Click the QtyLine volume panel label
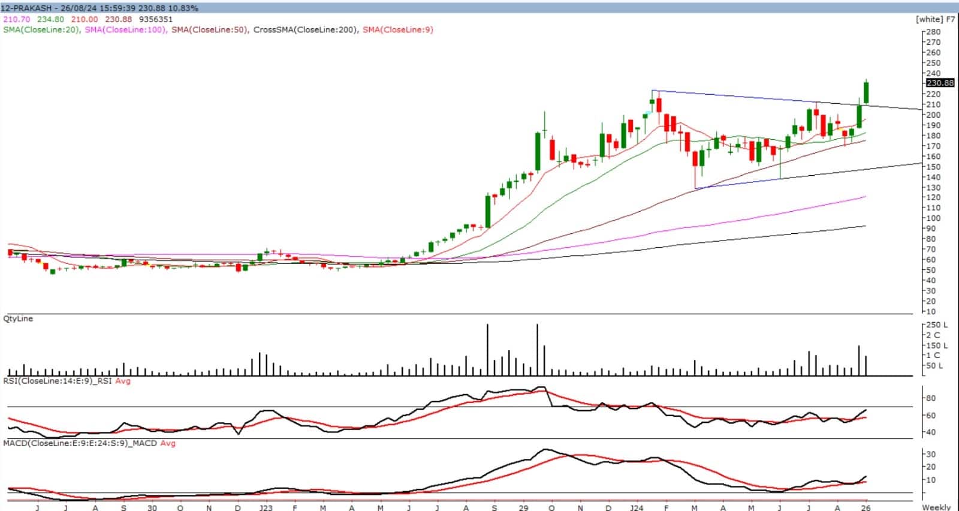 point(18,318)
